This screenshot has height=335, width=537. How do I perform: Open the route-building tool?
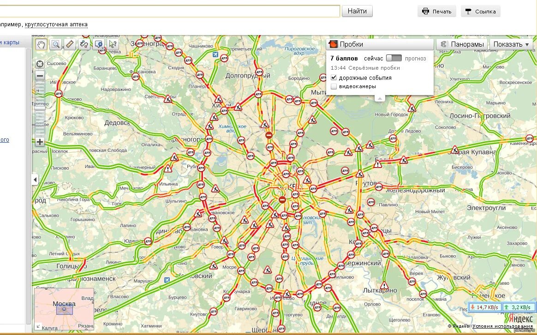(x=84, y=44)
